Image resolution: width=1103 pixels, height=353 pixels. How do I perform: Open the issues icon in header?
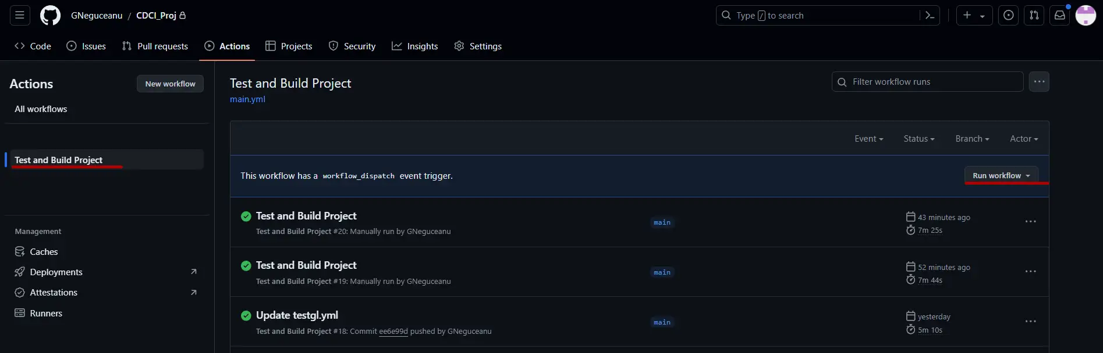(1009, 16)
